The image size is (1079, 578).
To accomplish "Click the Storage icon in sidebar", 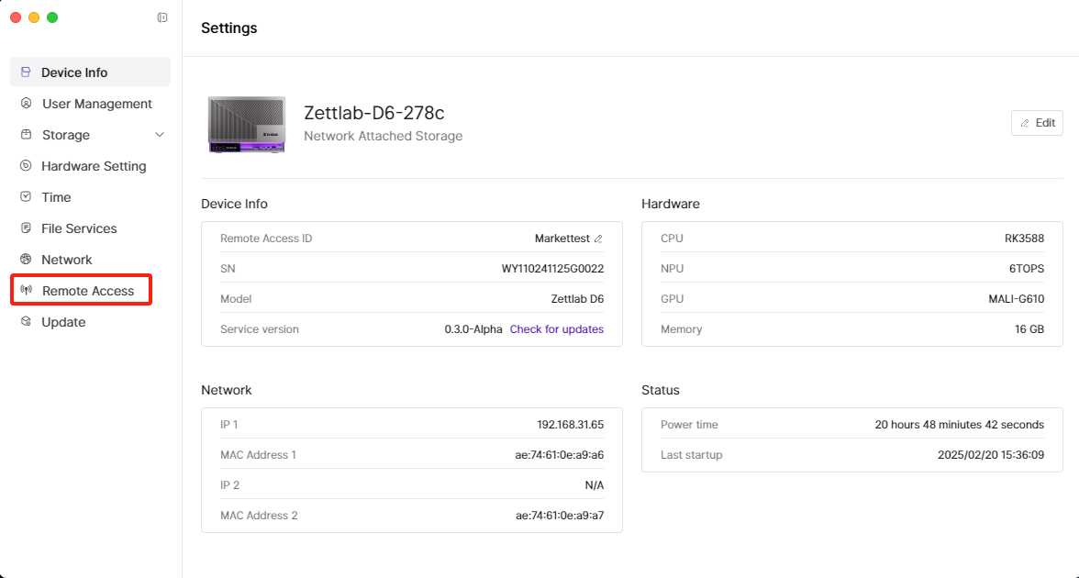I will [x=26, y=135].
